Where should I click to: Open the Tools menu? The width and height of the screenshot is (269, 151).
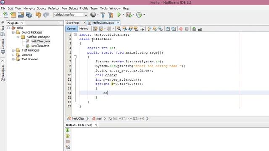[104, 8]
